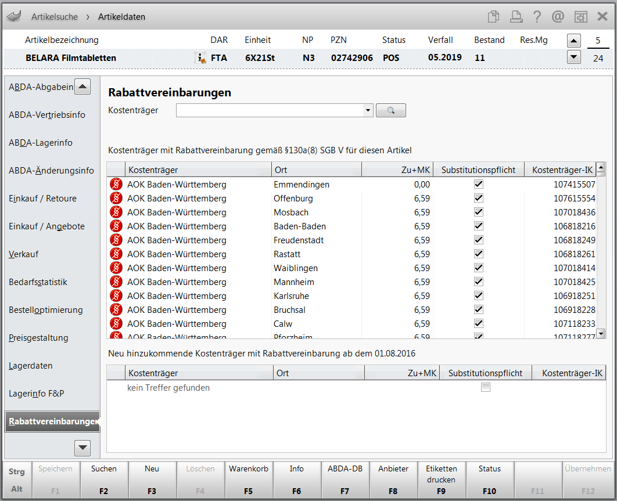Click the contract icon in the Baden-Baden row
This screenshot has height=501, width=617.
point(116,226)
